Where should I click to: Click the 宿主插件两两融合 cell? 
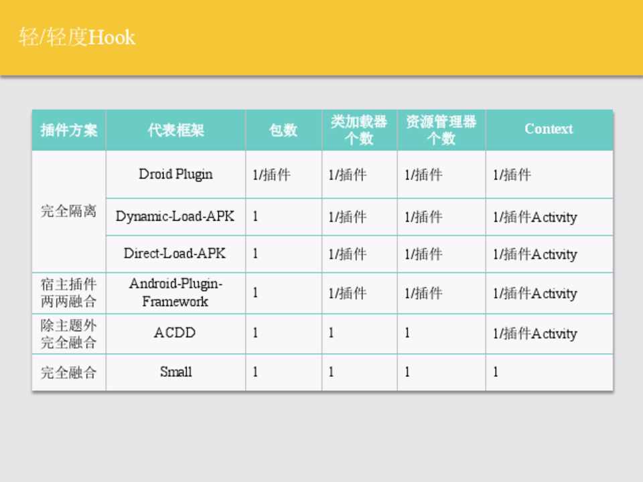pyautogui.click(x=69, y=293)
